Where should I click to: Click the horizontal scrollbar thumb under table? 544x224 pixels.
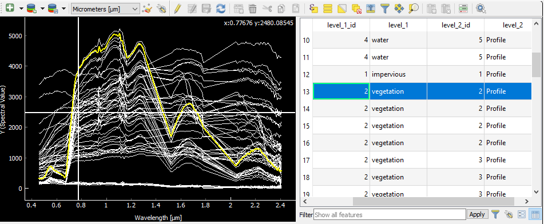pos(434,201)
